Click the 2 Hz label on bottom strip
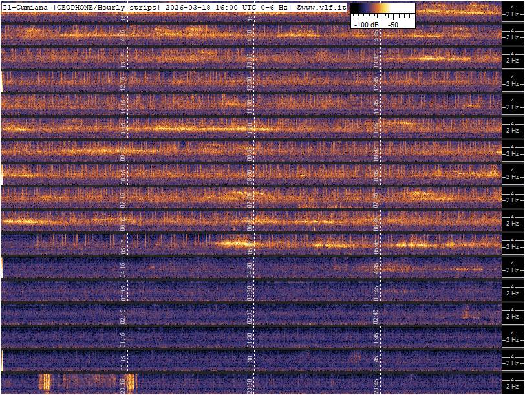Screen dimensions: 525x395 pyautogui.click(x=513, y=387)
